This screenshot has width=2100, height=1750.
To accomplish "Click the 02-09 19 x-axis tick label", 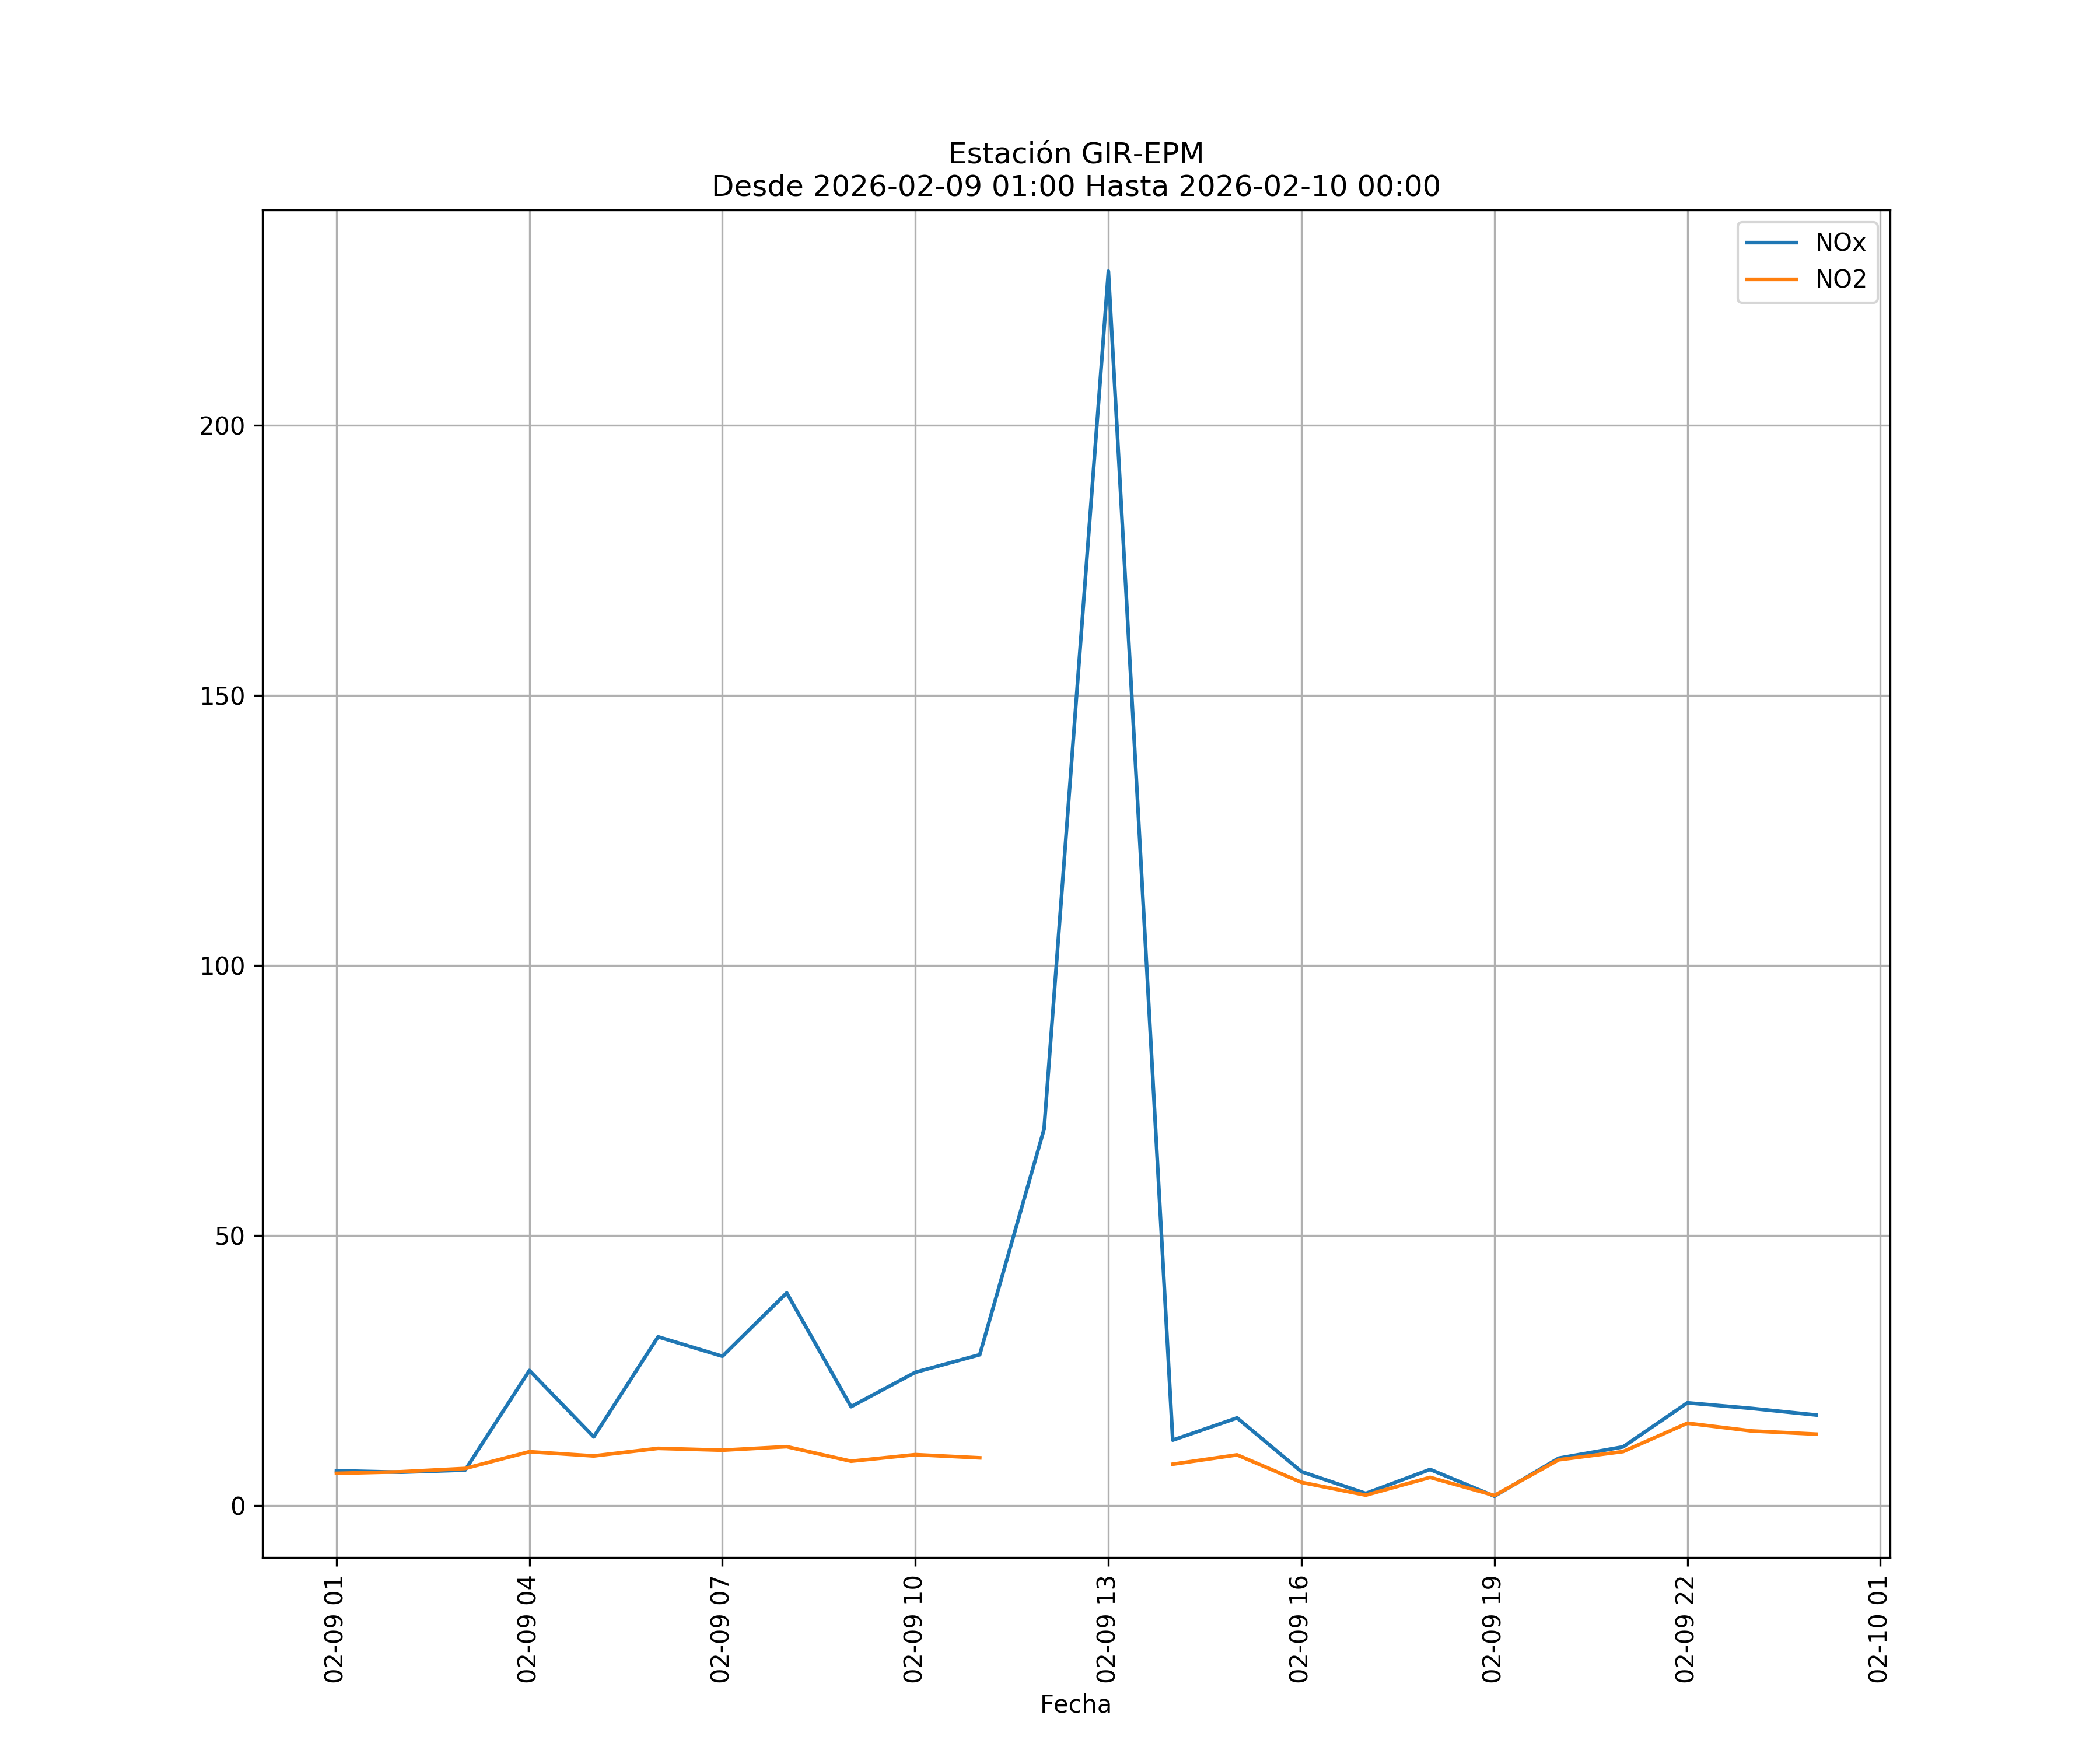I will [1492, 1629].
